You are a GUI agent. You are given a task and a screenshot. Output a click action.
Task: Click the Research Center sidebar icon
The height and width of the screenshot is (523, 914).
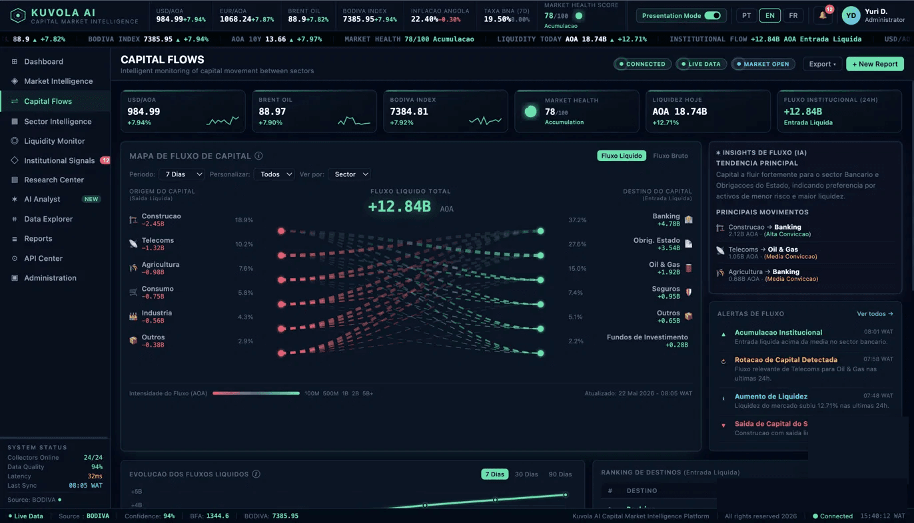pyautogui.click(x=15, y=180)
